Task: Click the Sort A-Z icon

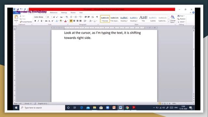Action: [x=93, y=17]
